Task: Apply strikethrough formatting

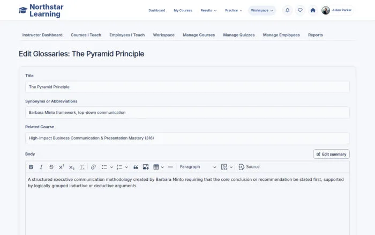Action: 51,167
